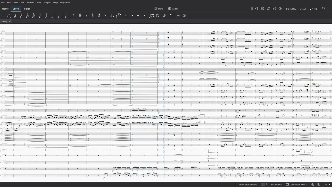Insert a rest

pyautogui.click(x=73, y=16)
